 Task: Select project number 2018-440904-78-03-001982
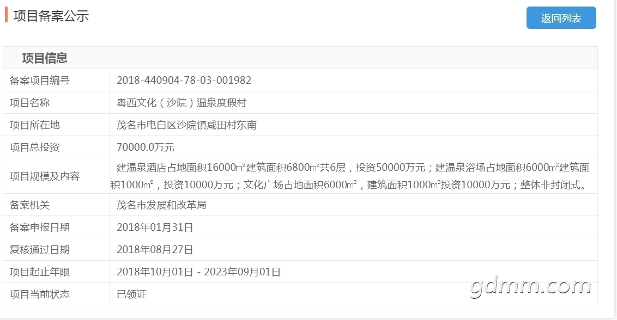(x=184, y=80)
